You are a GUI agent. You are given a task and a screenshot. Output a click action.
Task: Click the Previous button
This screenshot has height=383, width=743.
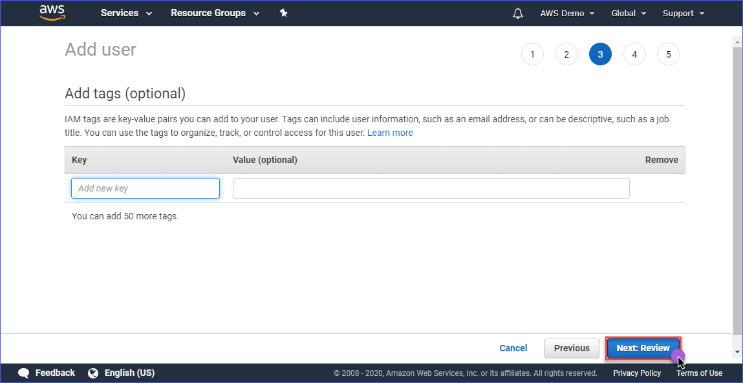572,349
